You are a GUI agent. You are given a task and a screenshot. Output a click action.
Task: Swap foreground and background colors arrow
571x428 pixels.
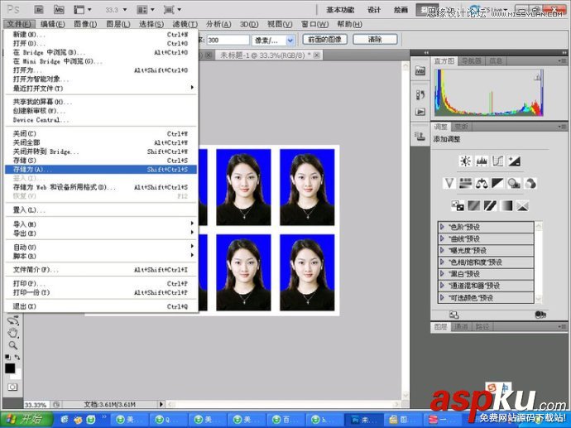(17, 357)
